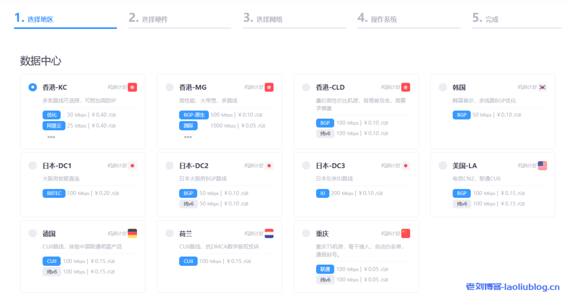Select the 日本-DC2 datacenter radio button

pyautogui.click(x=169, y=165)
